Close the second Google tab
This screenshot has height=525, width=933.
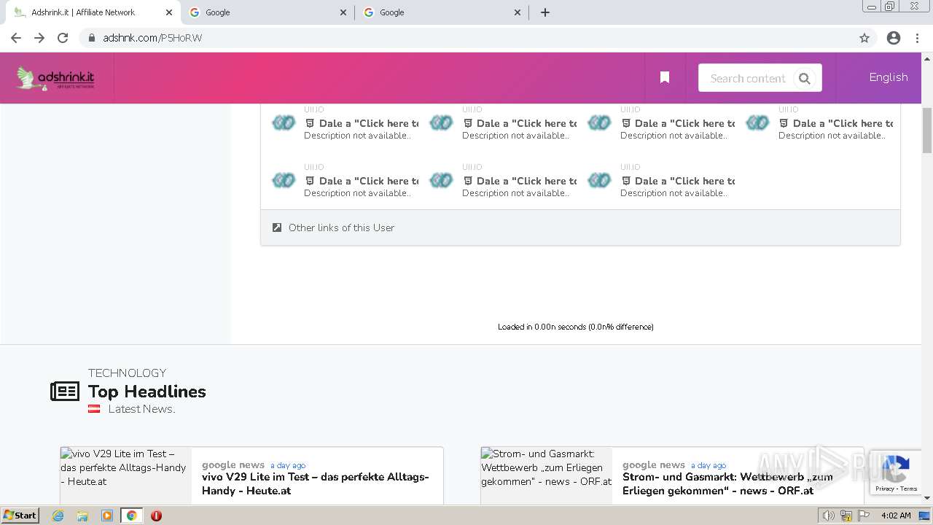(x=518, y=12)
